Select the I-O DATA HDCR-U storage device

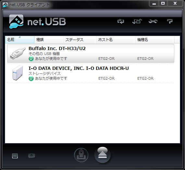(x=91, y=73)
